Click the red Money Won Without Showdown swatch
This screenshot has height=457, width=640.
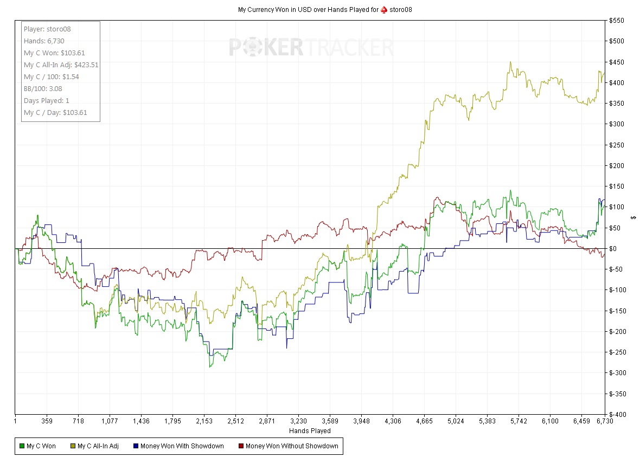(241, 446)
